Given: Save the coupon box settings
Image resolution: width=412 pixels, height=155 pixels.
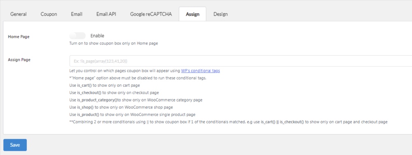Looking at the screenshot, I should 15,145.
